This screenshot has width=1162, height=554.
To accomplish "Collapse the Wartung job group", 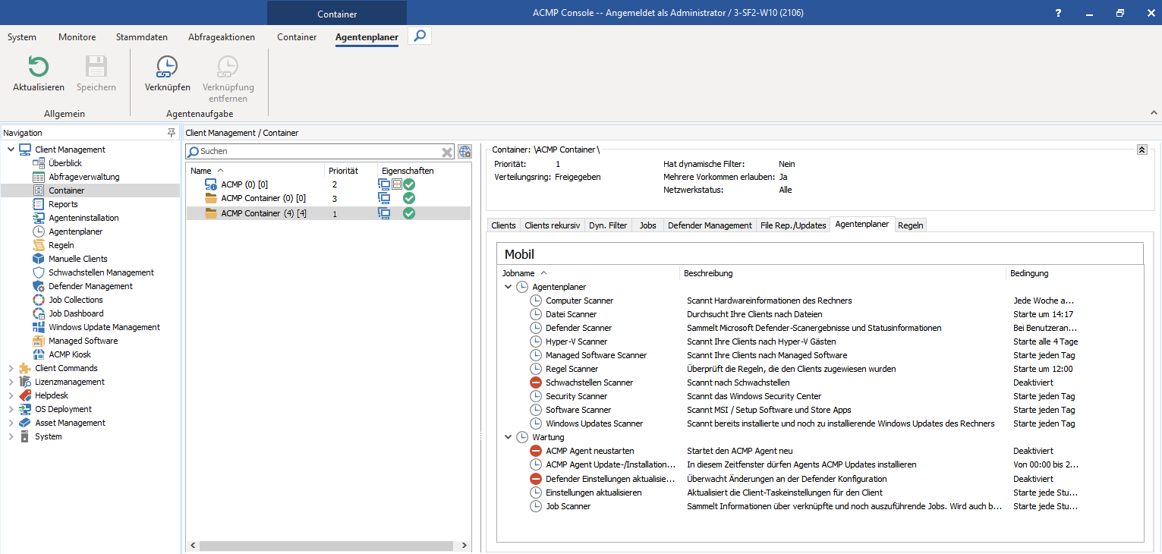I will click(x=508, y=437).
